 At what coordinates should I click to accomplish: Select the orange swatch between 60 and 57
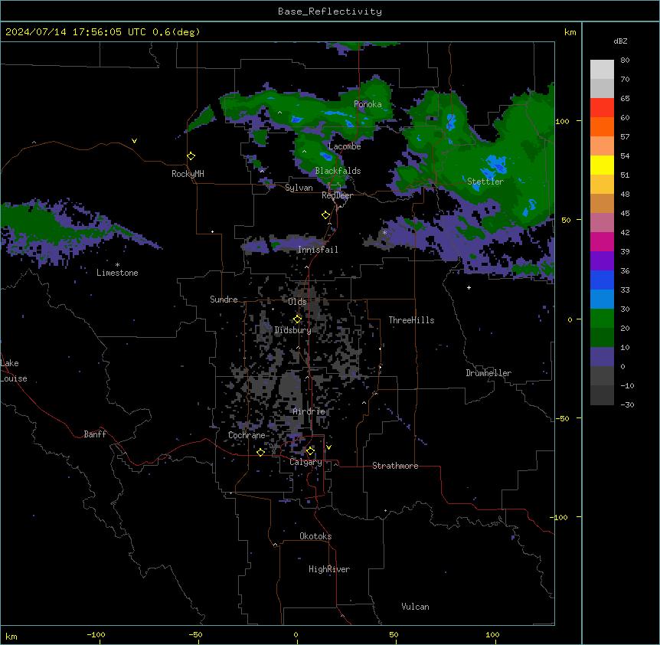pos(602,126)
